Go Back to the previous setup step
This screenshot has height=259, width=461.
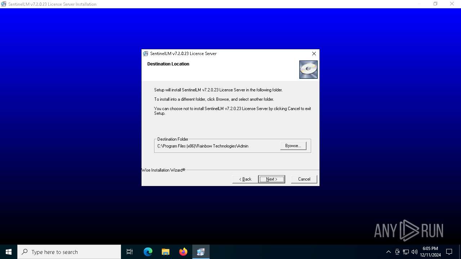(x=245, y=179)
